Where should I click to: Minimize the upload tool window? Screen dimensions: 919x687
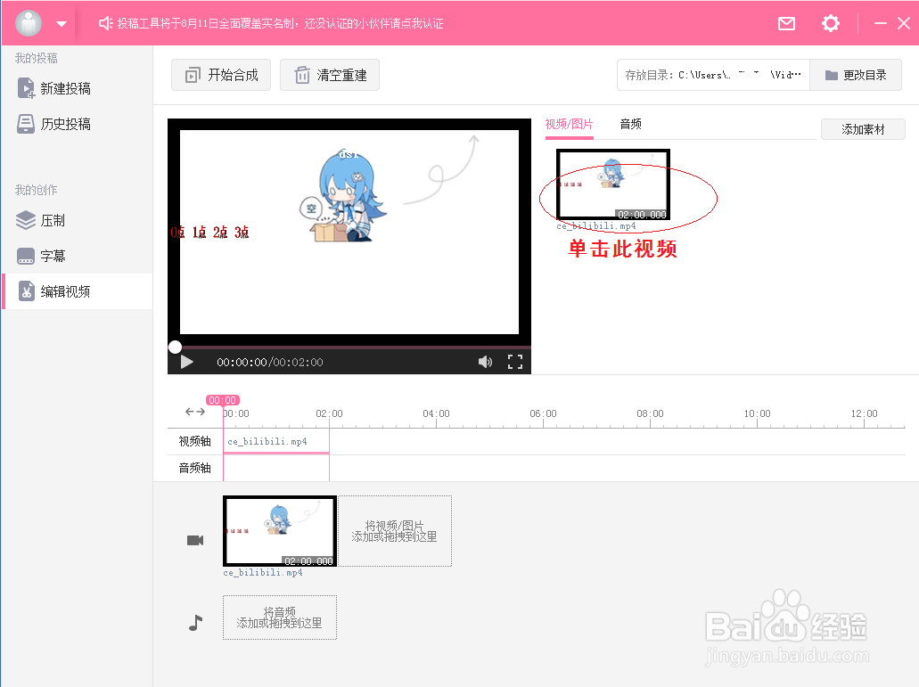(881, 23)
